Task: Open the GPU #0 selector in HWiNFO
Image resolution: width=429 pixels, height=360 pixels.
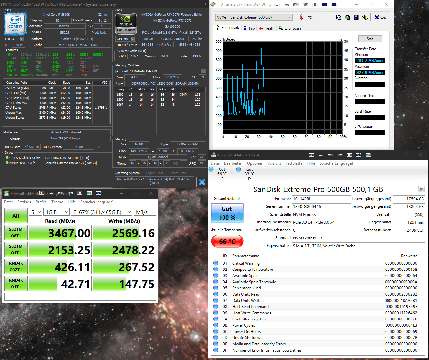Action: [x=125, y=39]
